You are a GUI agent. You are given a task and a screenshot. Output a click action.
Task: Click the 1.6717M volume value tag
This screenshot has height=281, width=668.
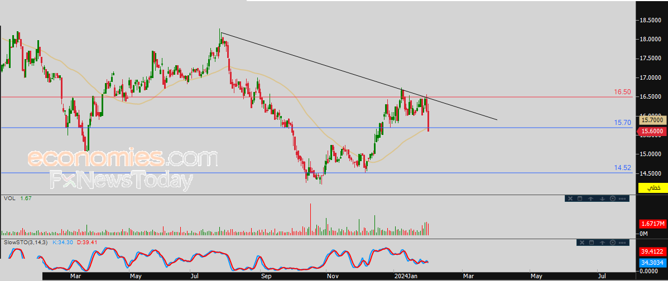[653, 224]
